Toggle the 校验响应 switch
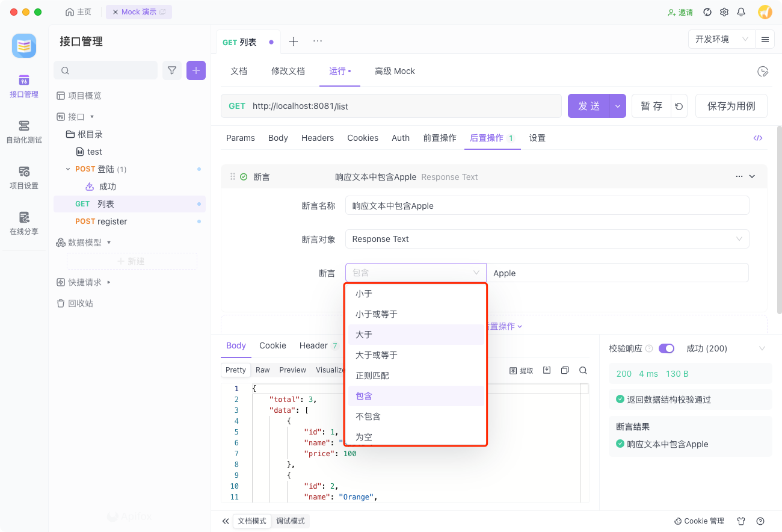The height and width of the screenshot is (532, 782). click(x=667, y=348)
